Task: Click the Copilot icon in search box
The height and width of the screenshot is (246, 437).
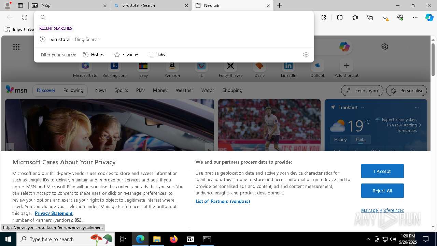Action: [x=344, y=47]
